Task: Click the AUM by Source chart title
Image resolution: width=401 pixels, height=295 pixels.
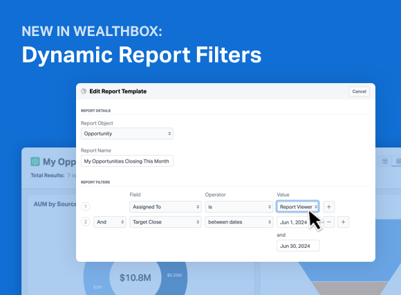Action: coord(55,204)
